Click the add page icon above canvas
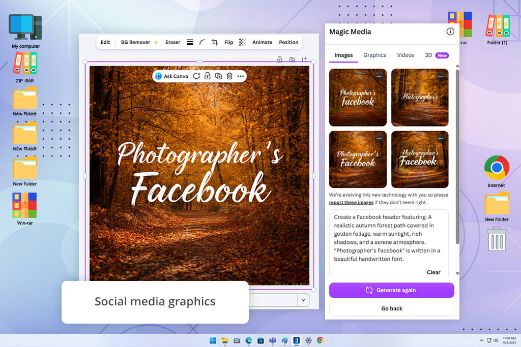The width and height of the screenshot is (521, 347). click(304, 59)
